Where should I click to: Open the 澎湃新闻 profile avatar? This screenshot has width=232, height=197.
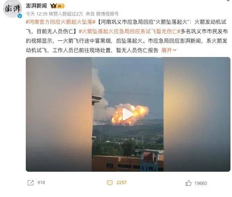tap(13, 9)
